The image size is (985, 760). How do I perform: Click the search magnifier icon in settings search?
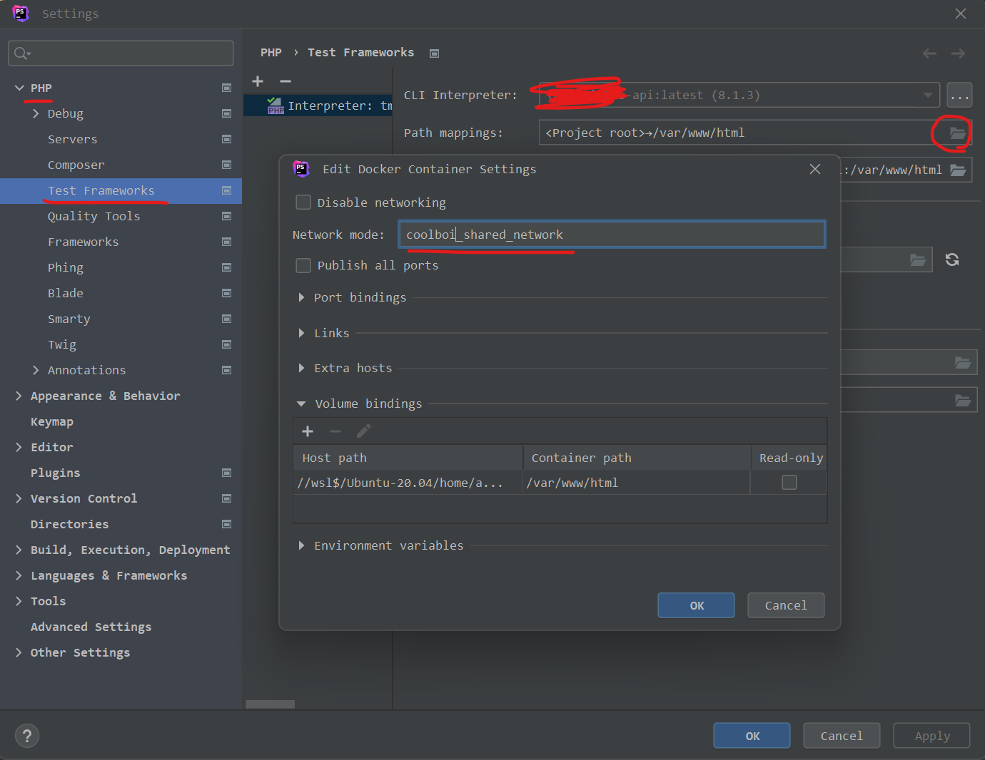[21, 53]
